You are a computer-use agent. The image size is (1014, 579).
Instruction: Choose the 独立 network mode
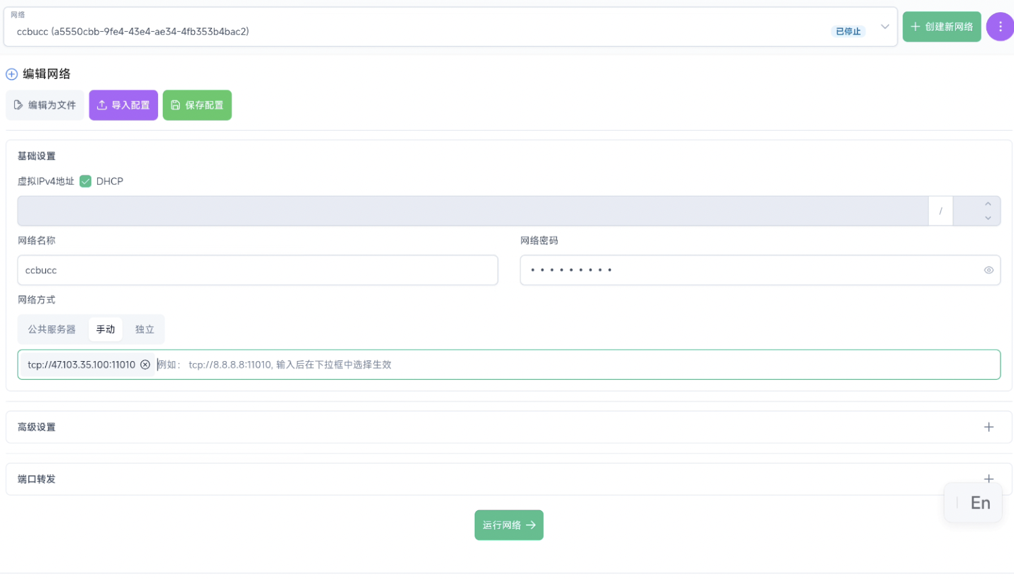click(144, 329)
